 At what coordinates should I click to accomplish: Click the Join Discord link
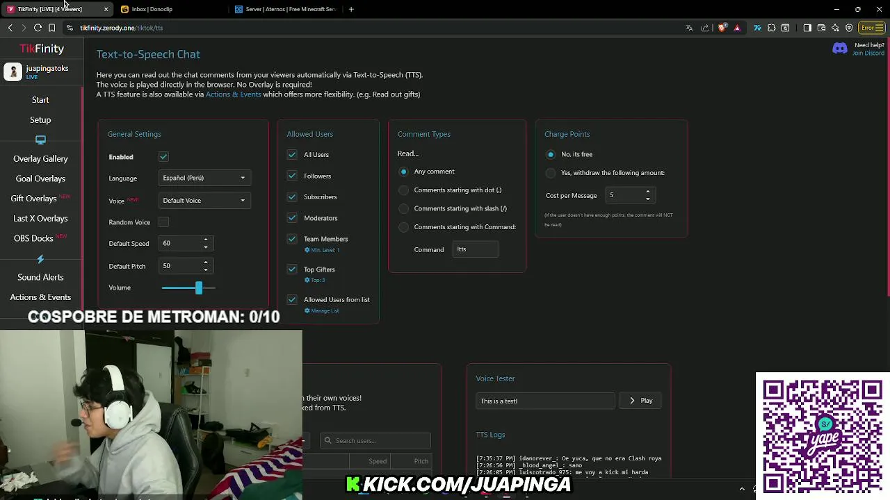[868, 53]
